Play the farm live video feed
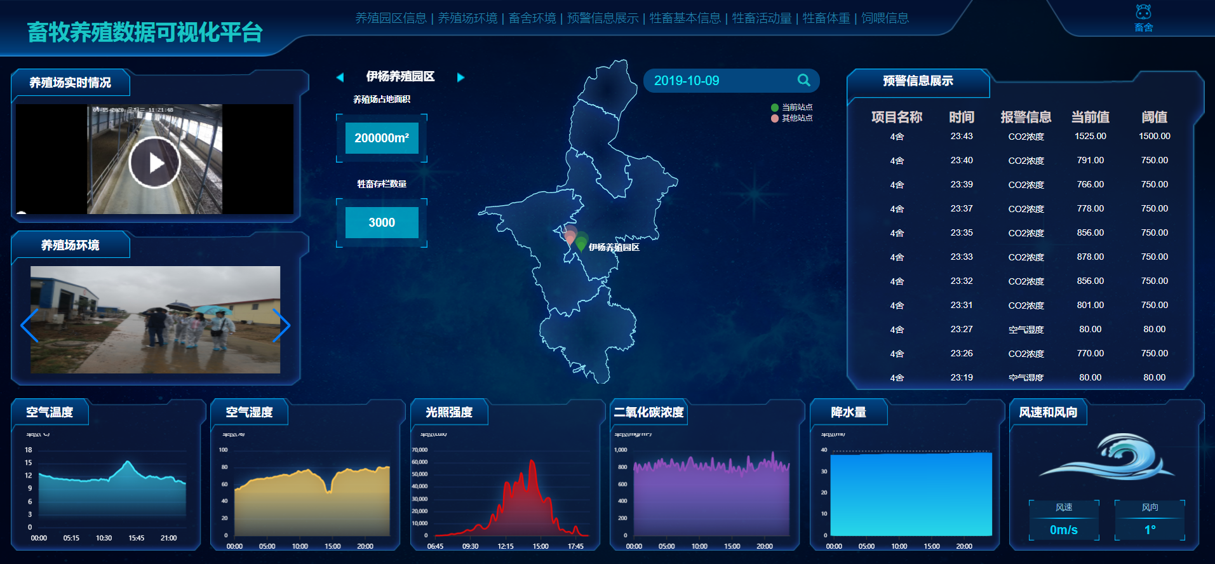Image resolution: width=1215 pixels, height=564 pixels. pos(154,163)
